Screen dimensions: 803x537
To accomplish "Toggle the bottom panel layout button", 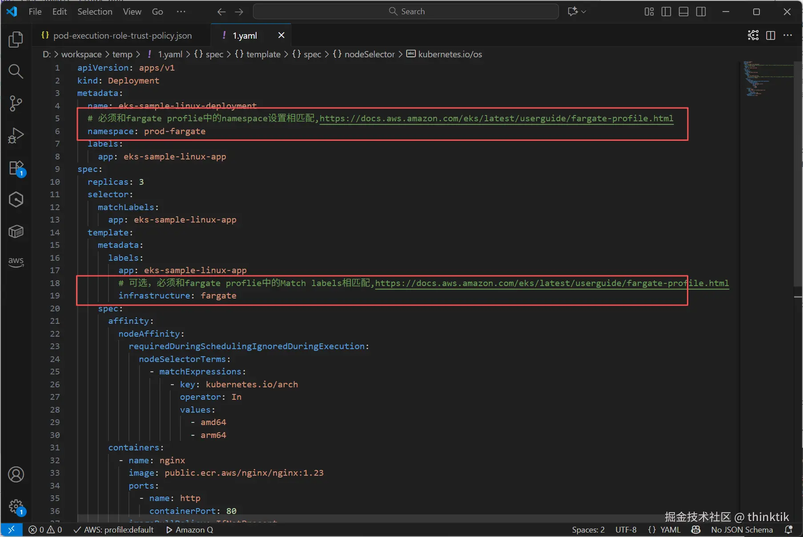I will (683, 12).
